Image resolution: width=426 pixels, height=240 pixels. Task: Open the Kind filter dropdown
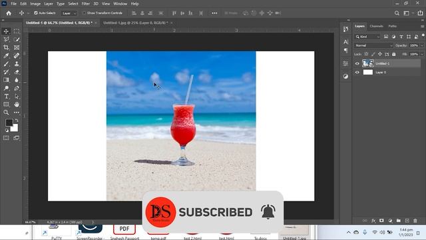[367, 37]
